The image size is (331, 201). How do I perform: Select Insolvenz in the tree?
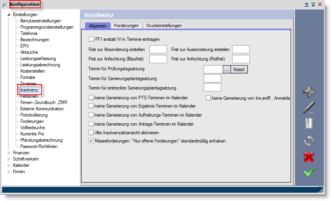pos(29,90)
